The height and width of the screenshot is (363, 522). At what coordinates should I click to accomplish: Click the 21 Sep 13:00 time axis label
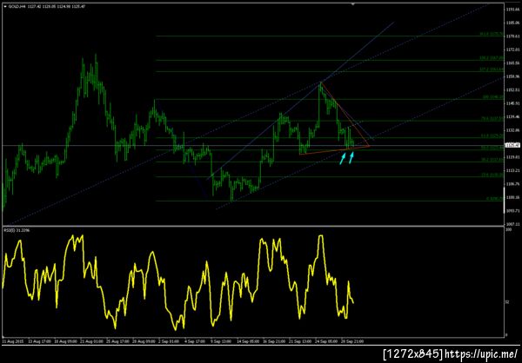[299, 341]
